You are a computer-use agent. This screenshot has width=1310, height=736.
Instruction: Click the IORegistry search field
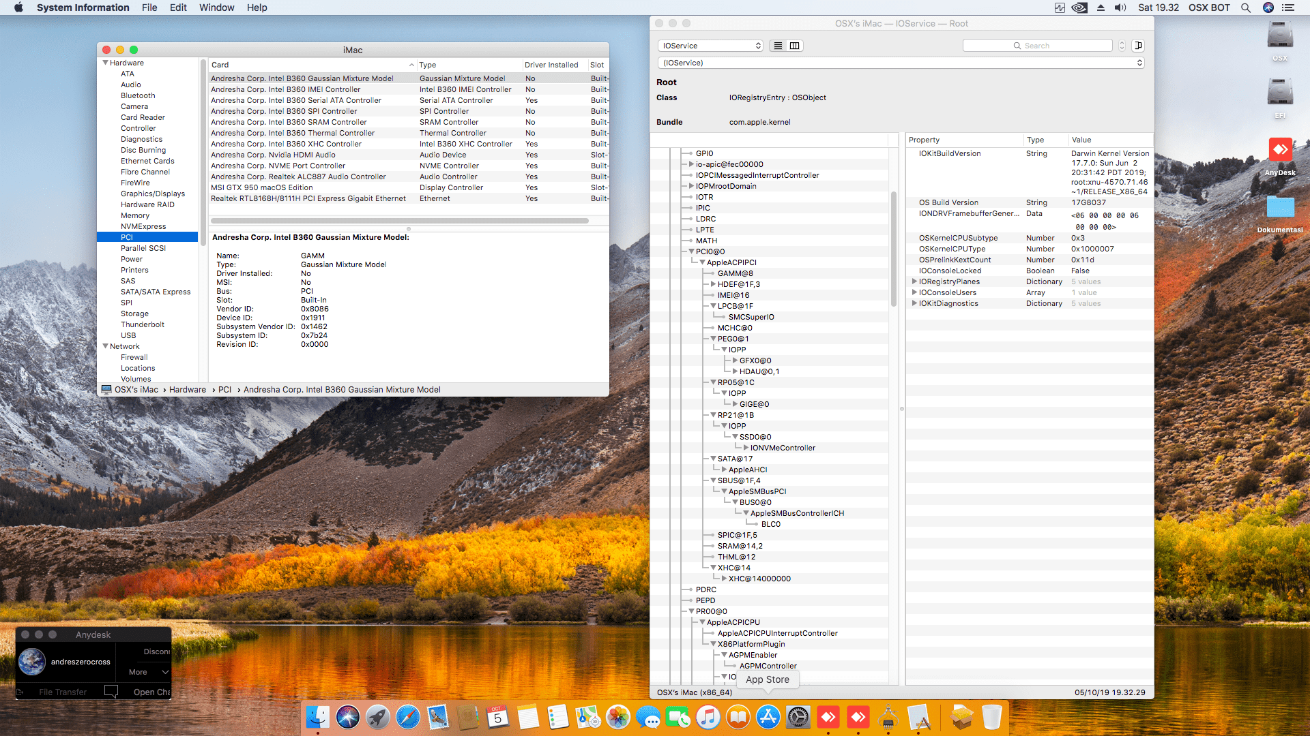point(1037,46)
